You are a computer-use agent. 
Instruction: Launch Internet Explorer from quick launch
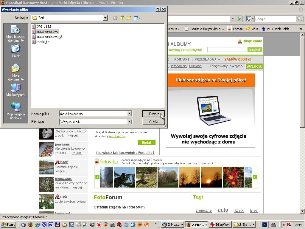click(37, 225)
